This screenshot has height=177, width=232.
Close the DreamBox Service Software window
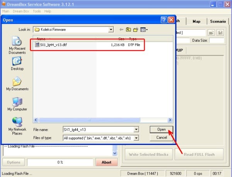point(227,4)
